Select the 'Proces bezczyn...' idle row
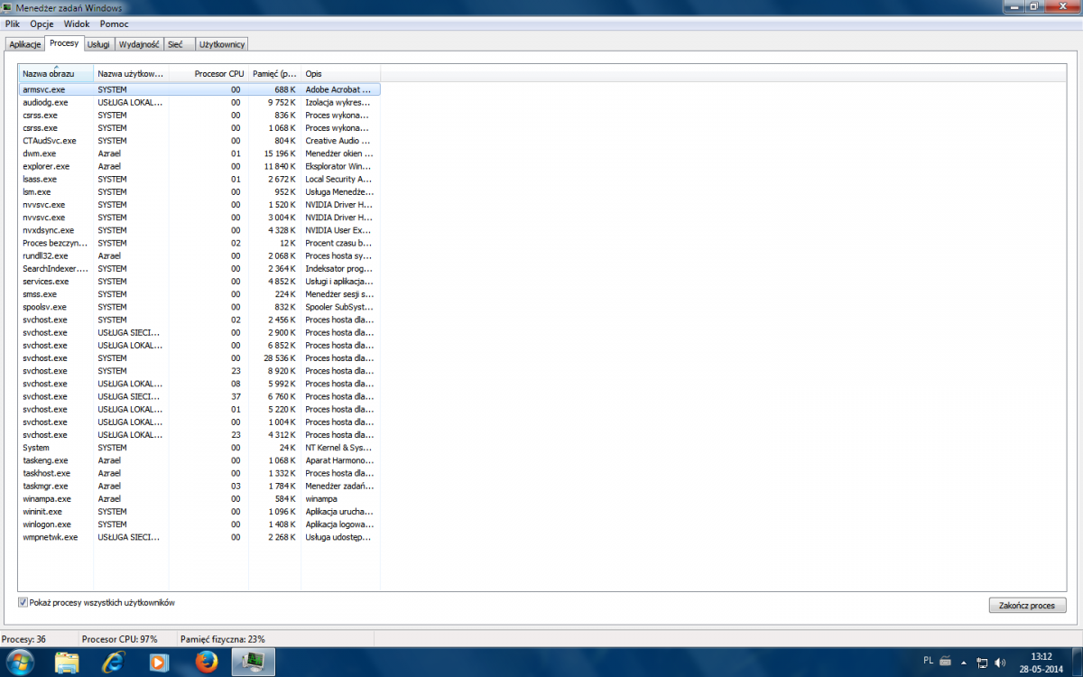 click(199, 243)
